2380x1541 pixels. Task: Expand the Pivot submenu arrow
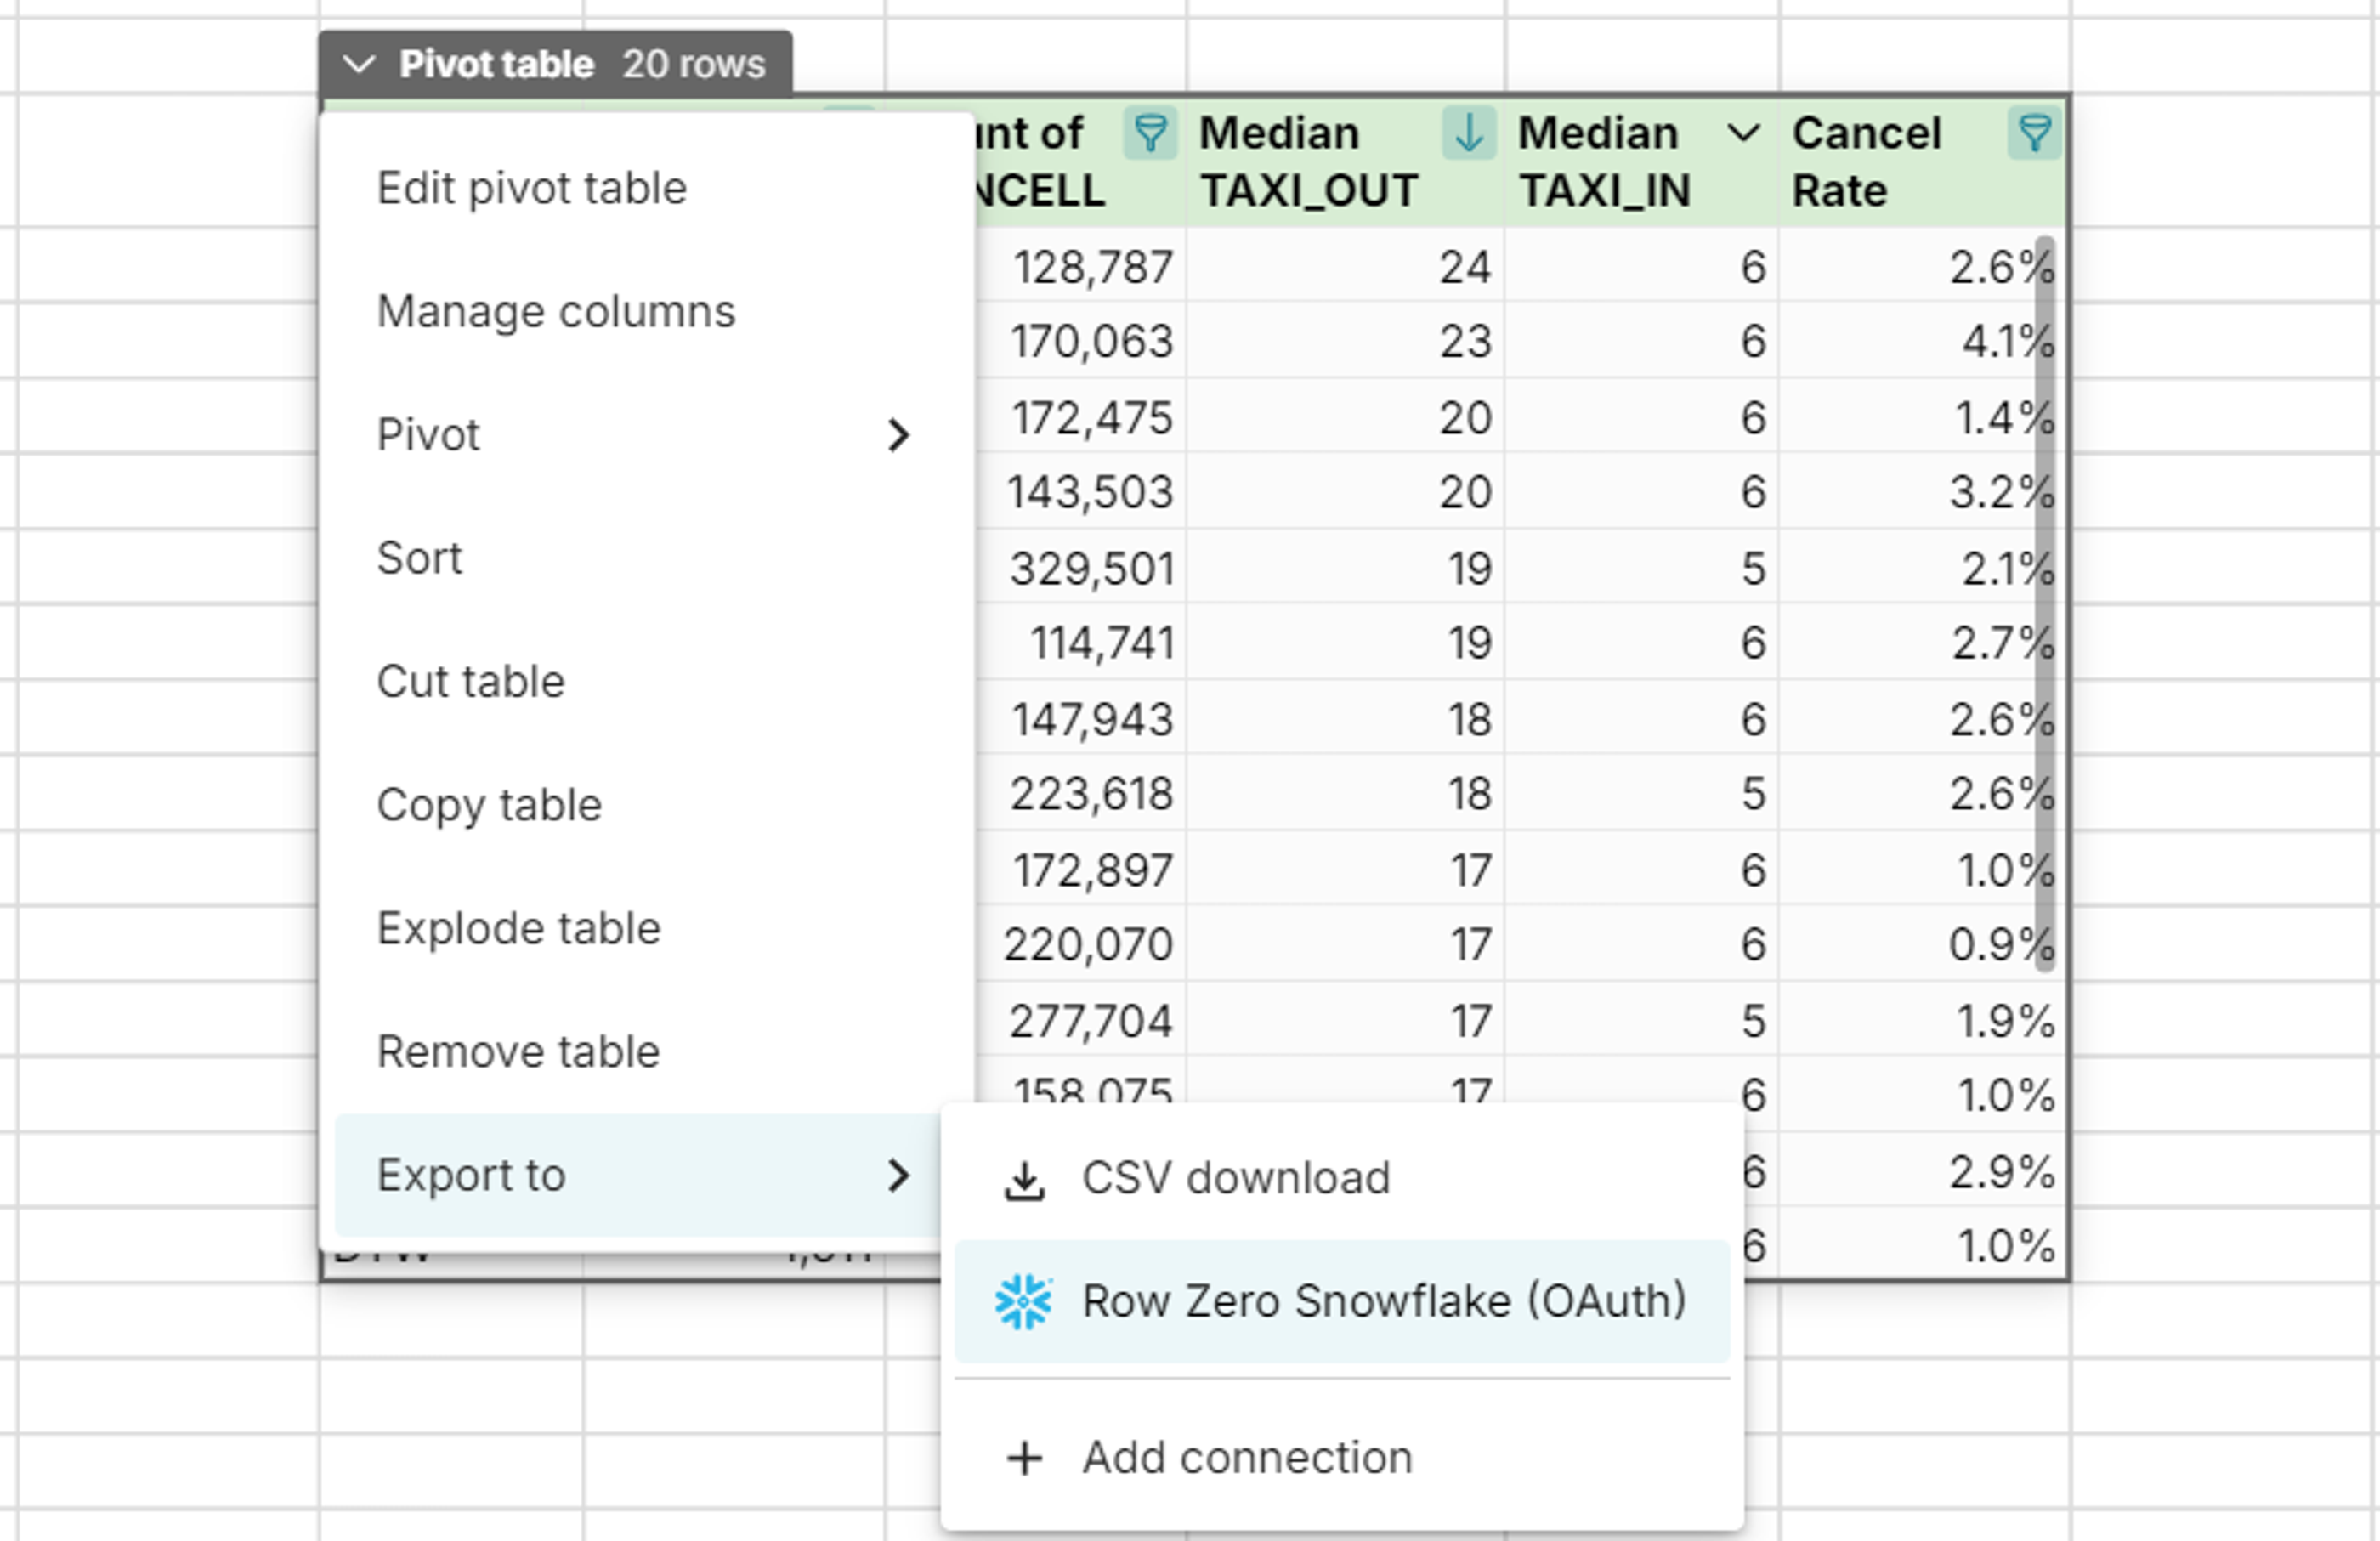(x=898, y=435)
